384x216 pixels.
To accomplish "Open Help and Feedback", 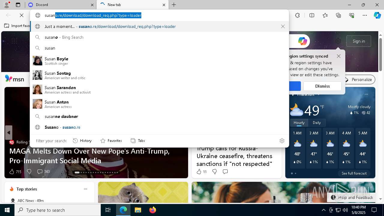I will (352, 197).
